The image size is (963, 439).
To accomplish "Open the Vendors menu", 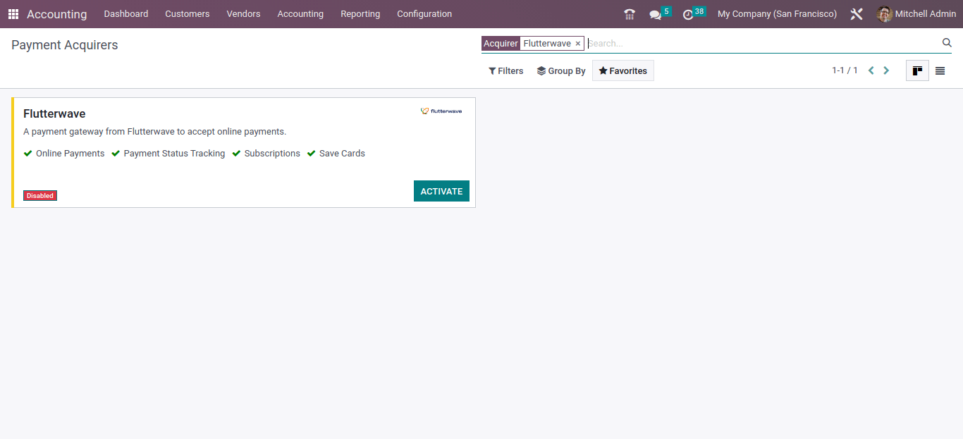I will click(243, 14).
